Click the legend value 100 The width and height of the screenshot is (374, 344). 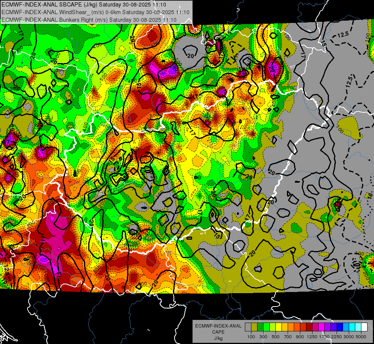[x=251, y=337]
